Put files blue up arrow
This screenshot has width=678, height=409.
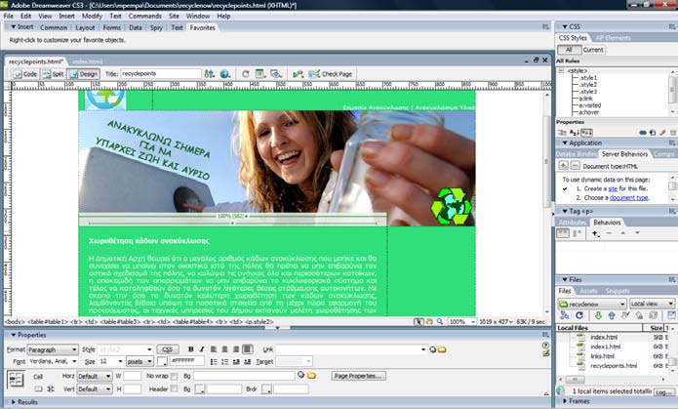point(612,315)
